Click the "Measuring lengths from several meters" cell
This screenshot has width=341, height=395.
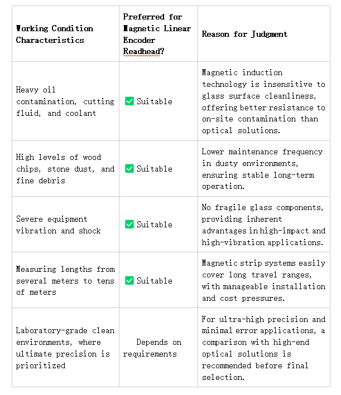pyautogui.click(x=65, y=280)
